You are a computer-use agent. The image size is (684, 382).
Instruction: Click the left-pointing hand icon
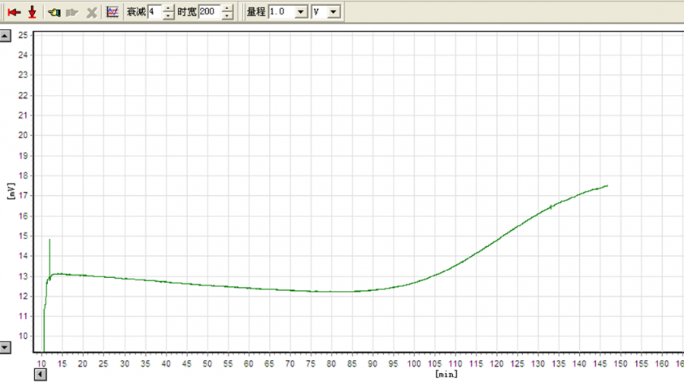pos(54,12)
